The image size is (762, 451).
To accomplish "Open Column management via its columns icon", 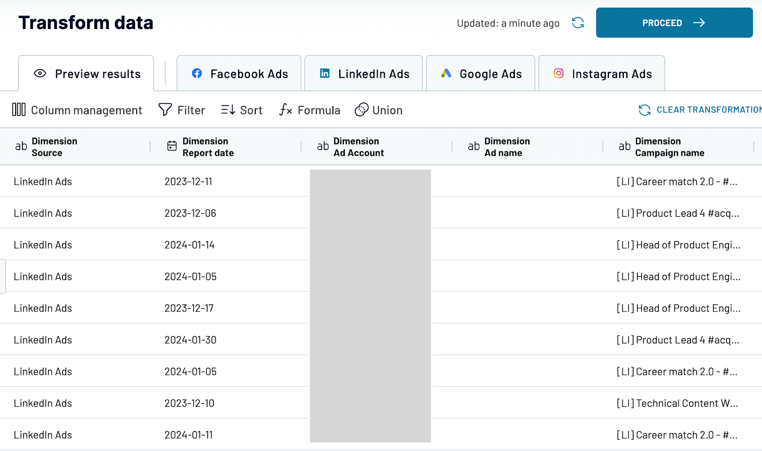I will pyautogui.click(x=19, y=110).
